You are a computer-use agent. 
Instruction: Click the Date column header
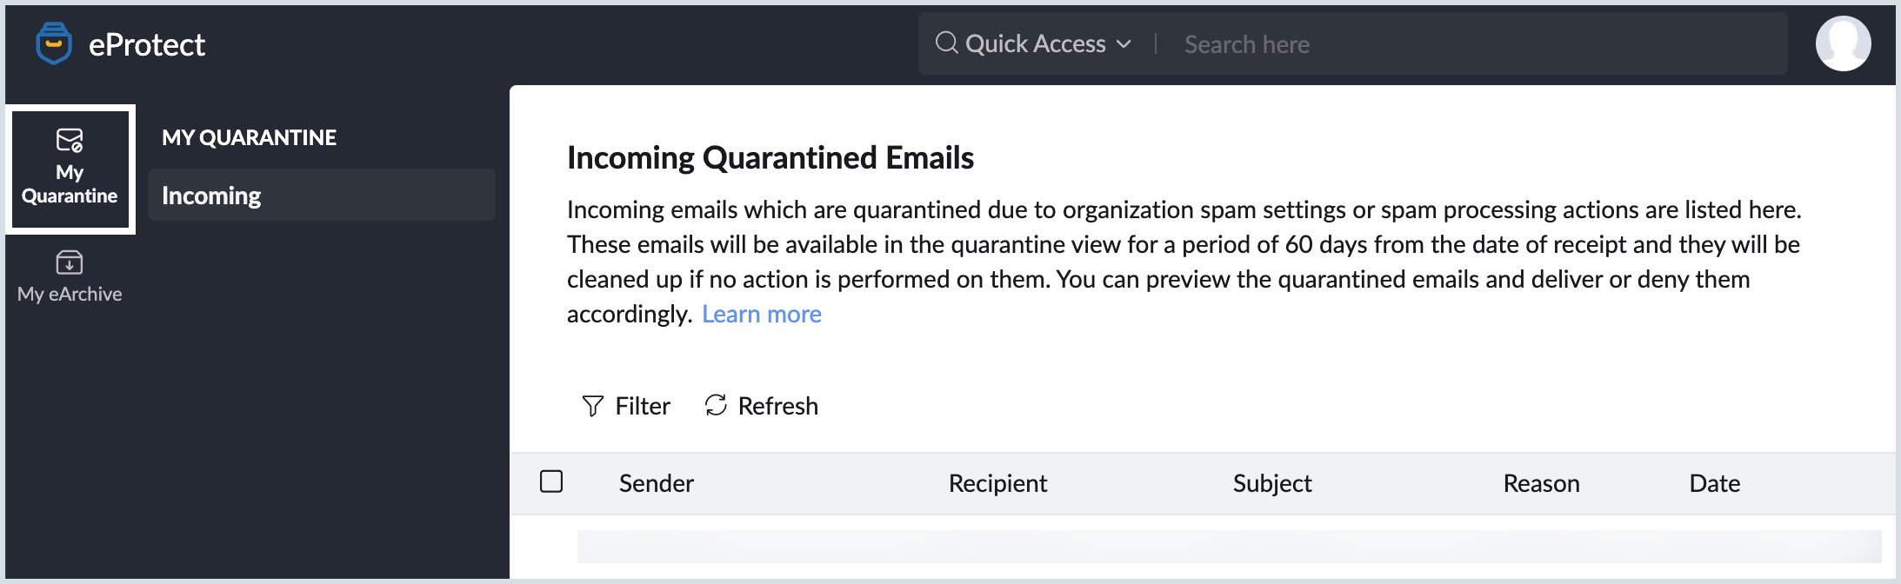coord(1714,483)
